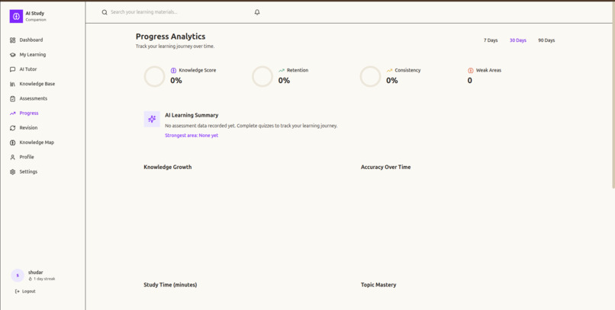This screenshot has width=615, height=310.
Task: Click the My Learning graduation cap icon
Action: pyautogui.click(x=12, y=55)
